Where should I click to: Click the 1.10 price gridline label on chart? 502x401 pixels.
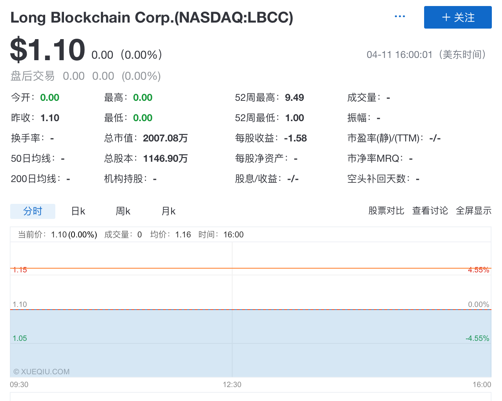[19, 304]
